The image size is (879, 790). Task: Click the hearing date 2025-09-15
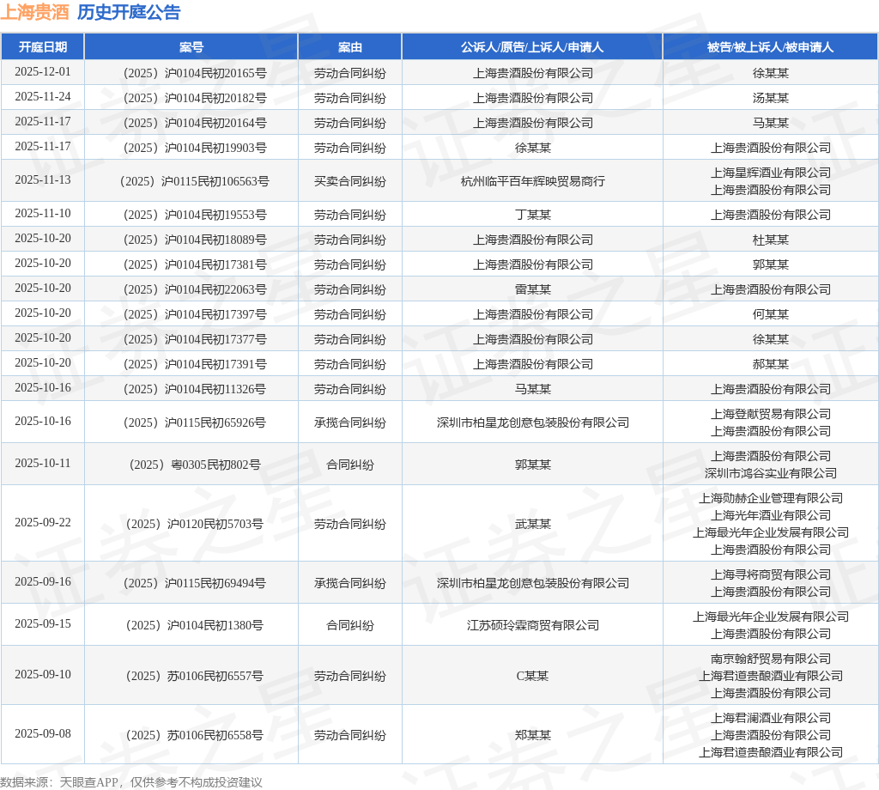coord(43,623)
